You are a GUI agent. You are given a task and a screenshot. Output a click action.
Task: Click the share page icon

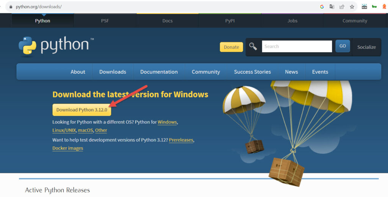[342, 7]
